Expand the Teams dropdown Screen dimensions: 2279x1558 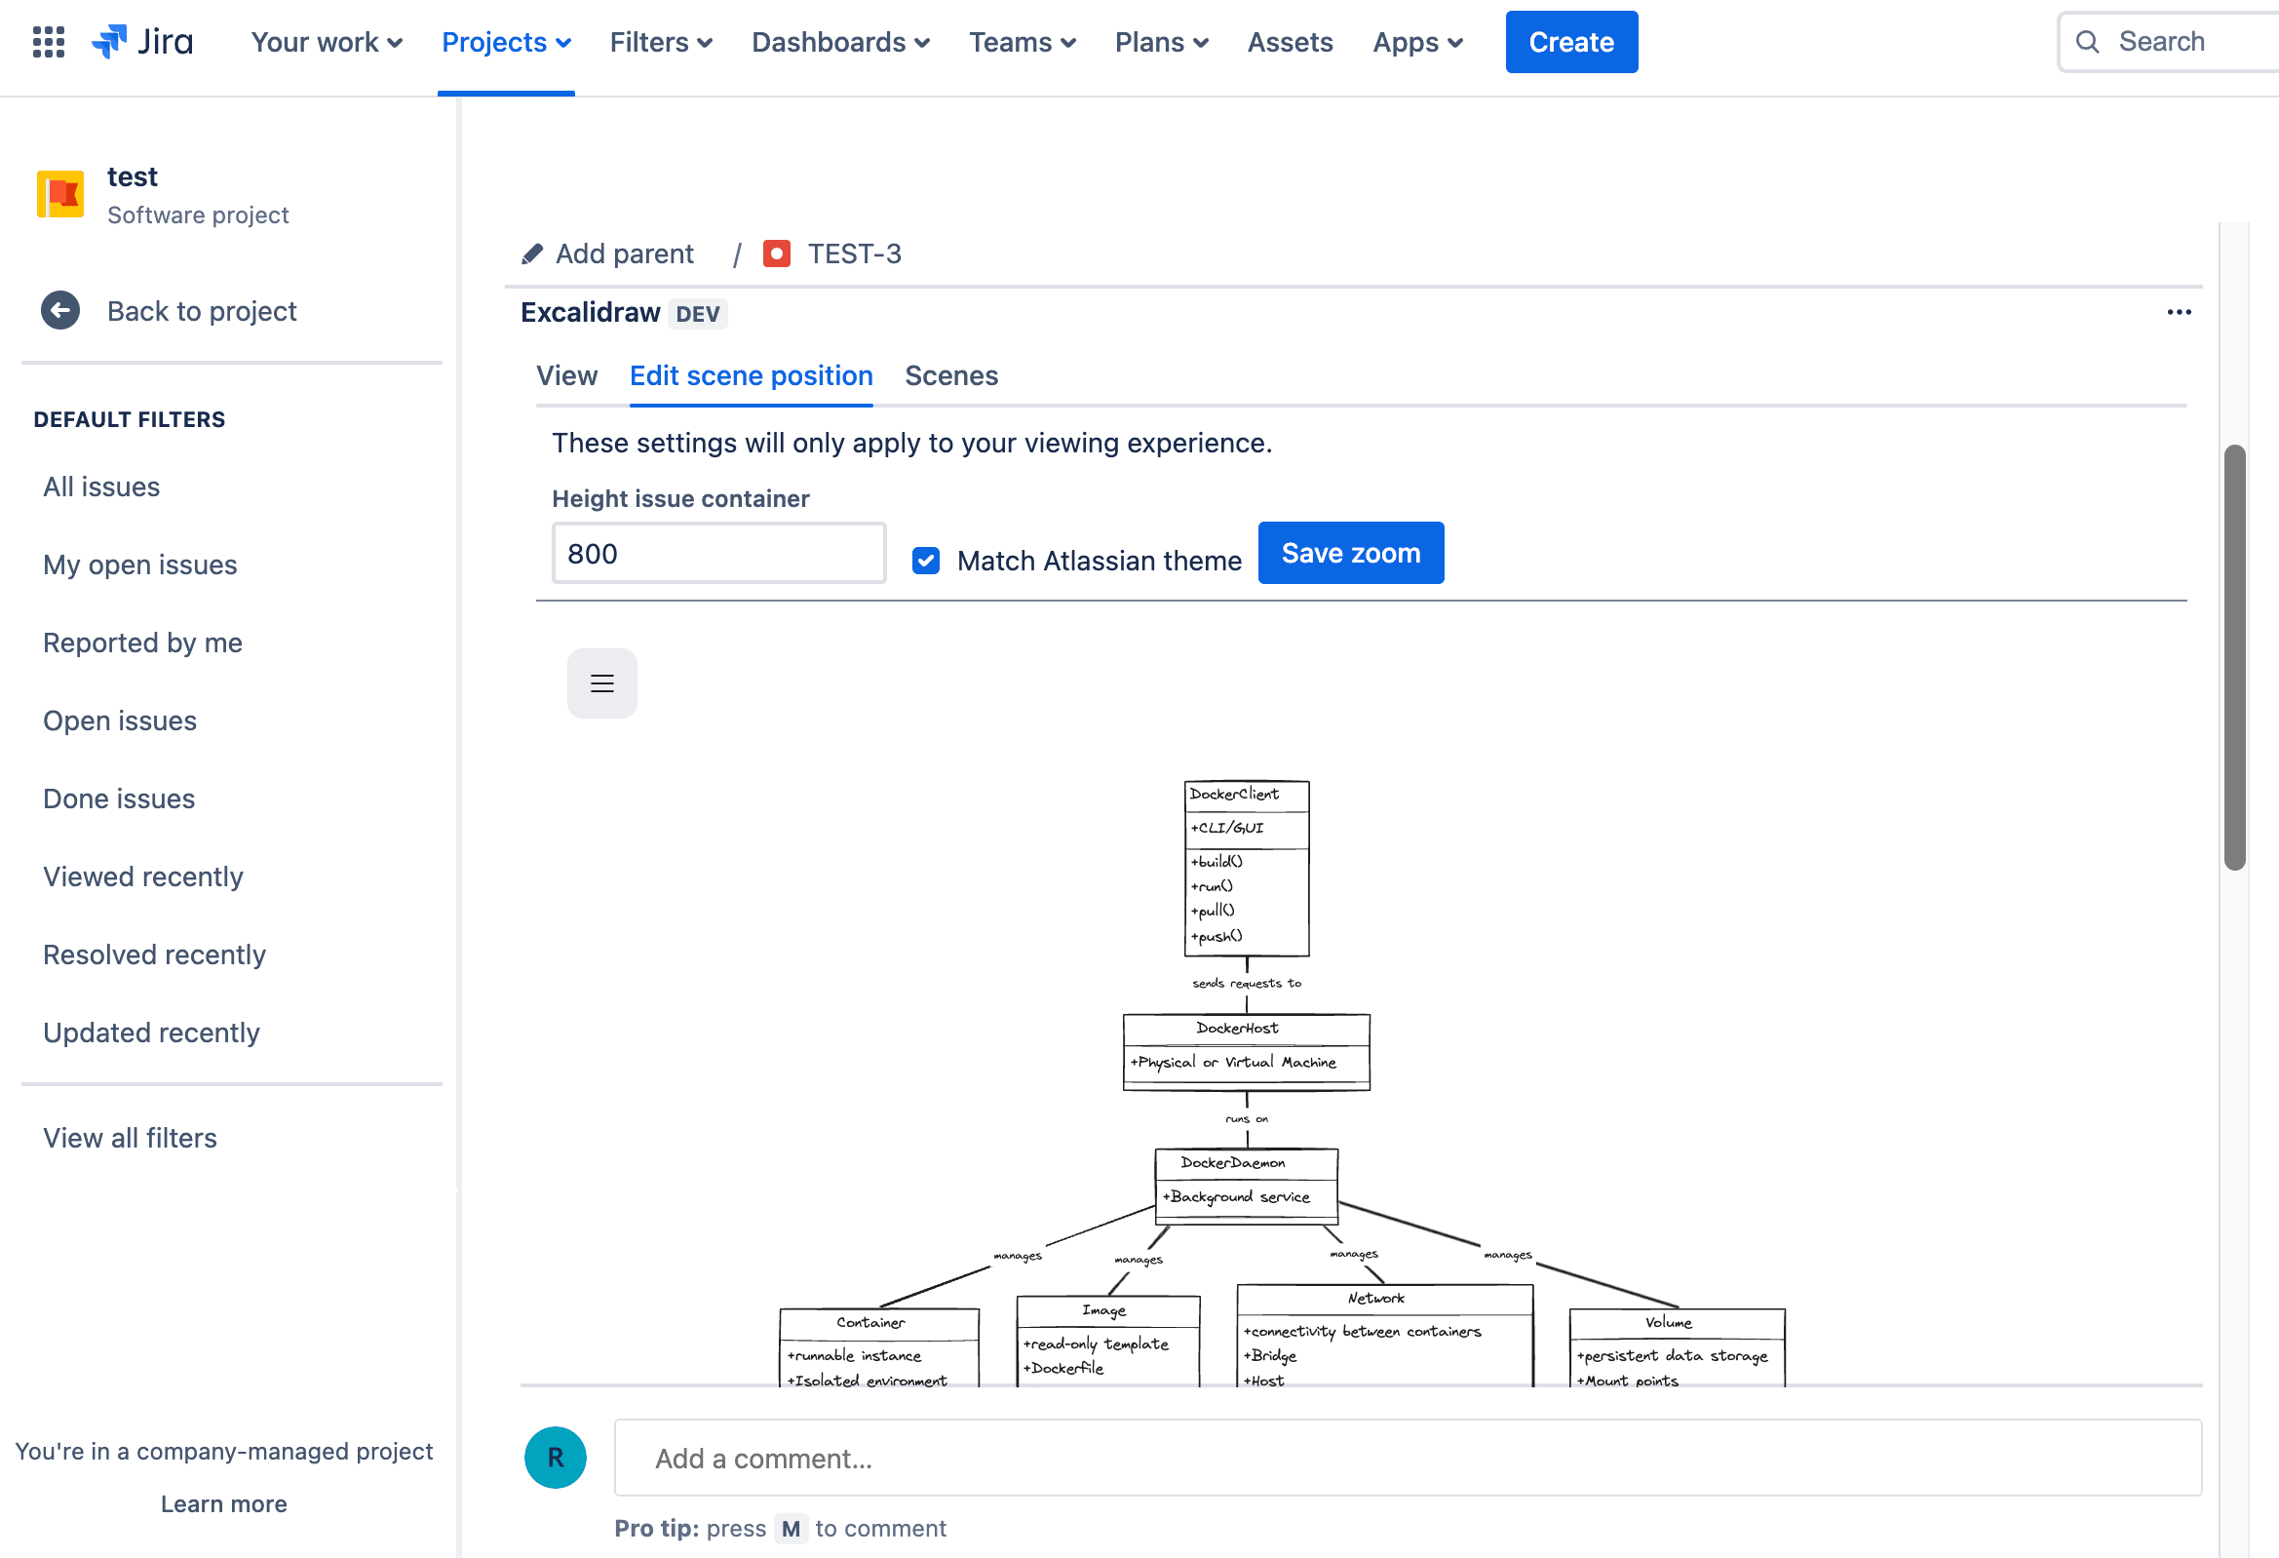[x=1022, y=42]
